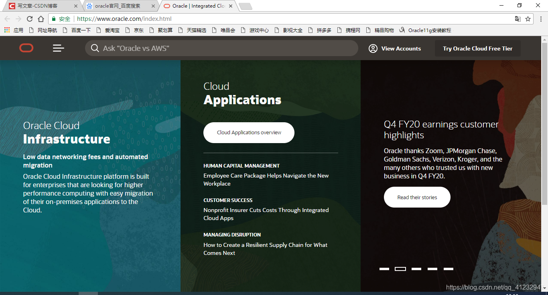The height and width of the screenshot is (295, 548).
Task: Click the magnifier icon in Oracle search
Action: point(95,48)
